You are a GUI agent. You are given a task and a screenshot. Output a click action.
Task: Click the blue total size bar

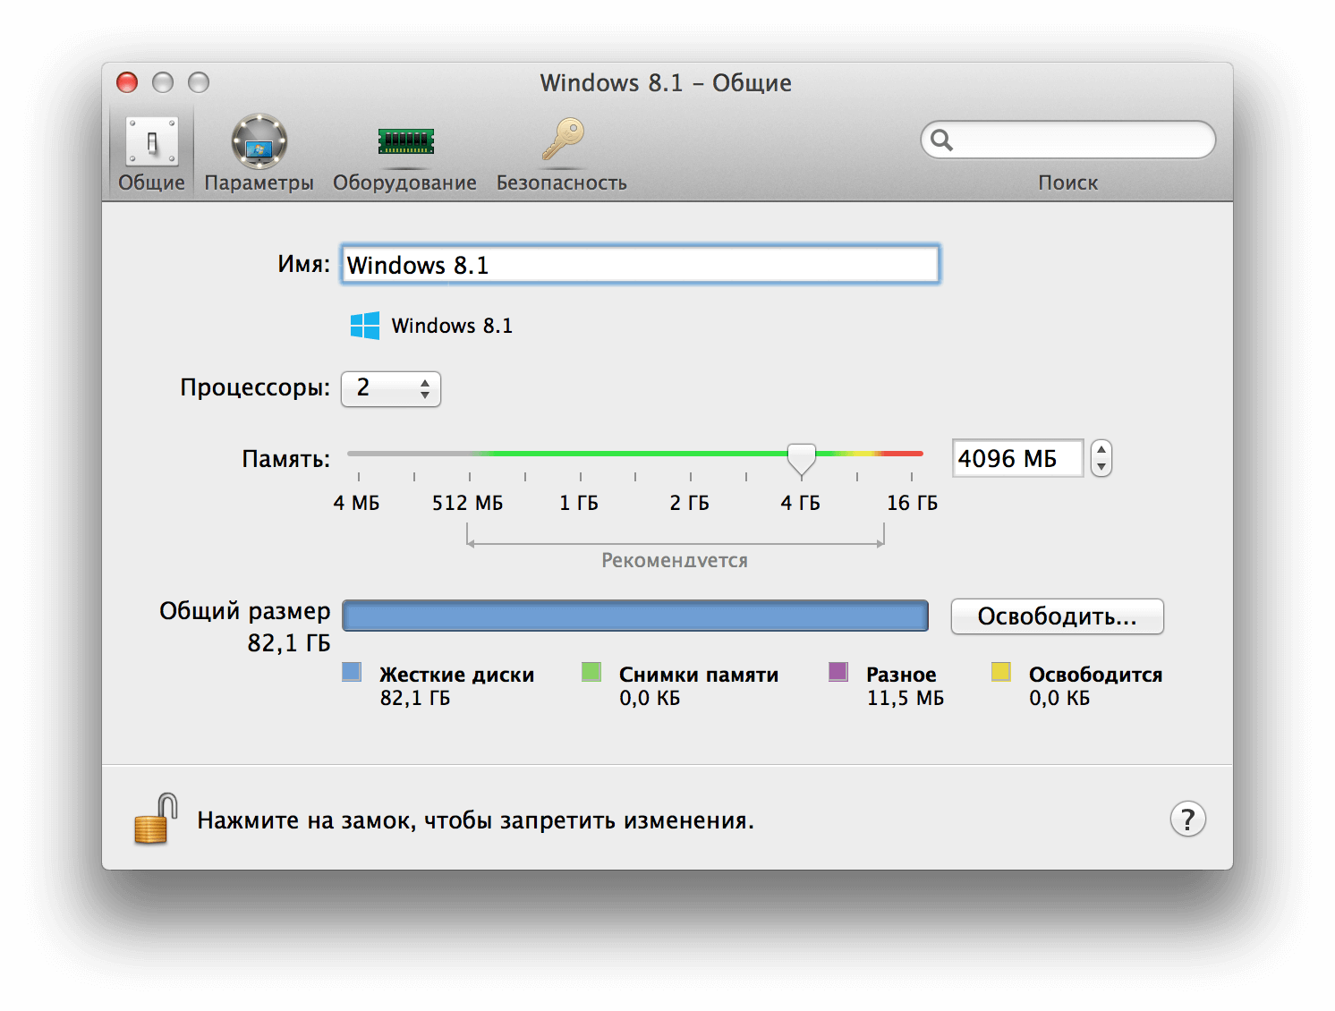pyautogui.click(x=635, y=616)
